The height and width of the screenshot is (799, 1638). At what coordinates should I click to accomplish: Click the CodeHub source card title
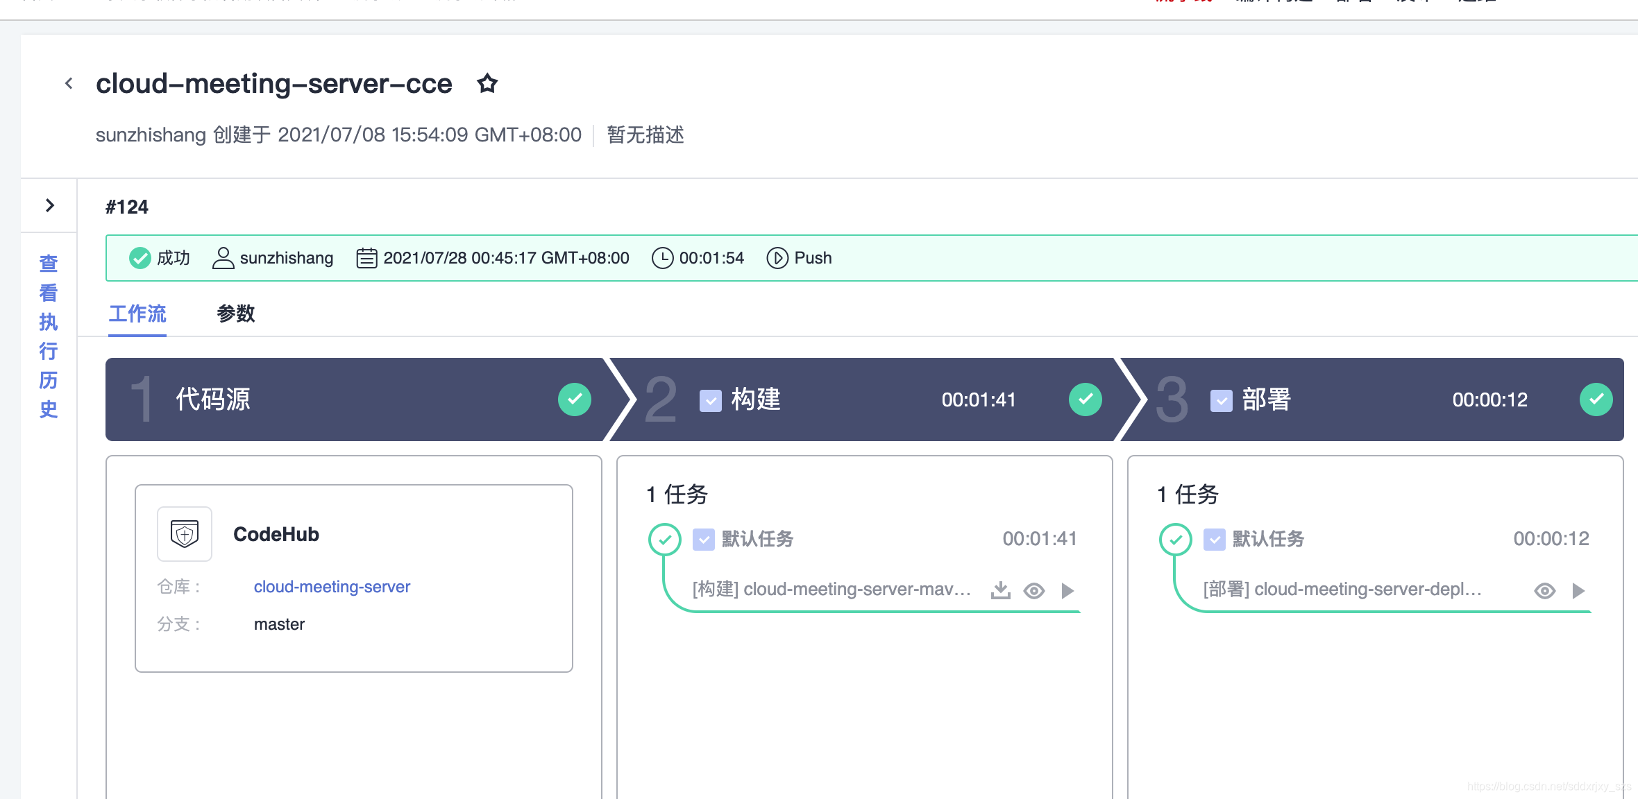point(276,534)
